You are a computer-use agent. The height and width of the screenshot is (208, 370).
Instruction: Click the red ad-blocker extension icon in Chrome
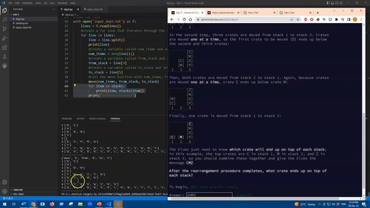tap(306, 20)
